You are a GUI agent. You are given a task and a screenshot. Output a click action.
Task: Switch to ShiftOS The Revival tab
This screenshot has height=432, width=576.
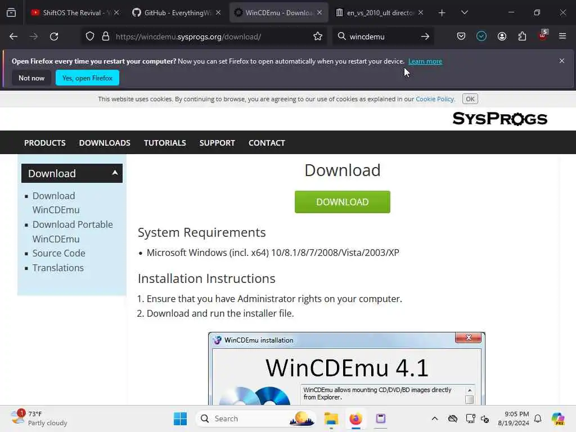[x=71, y=12]
